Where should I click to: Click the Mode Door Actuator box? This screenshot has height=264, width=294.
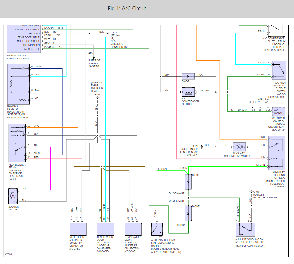point(78,229)
